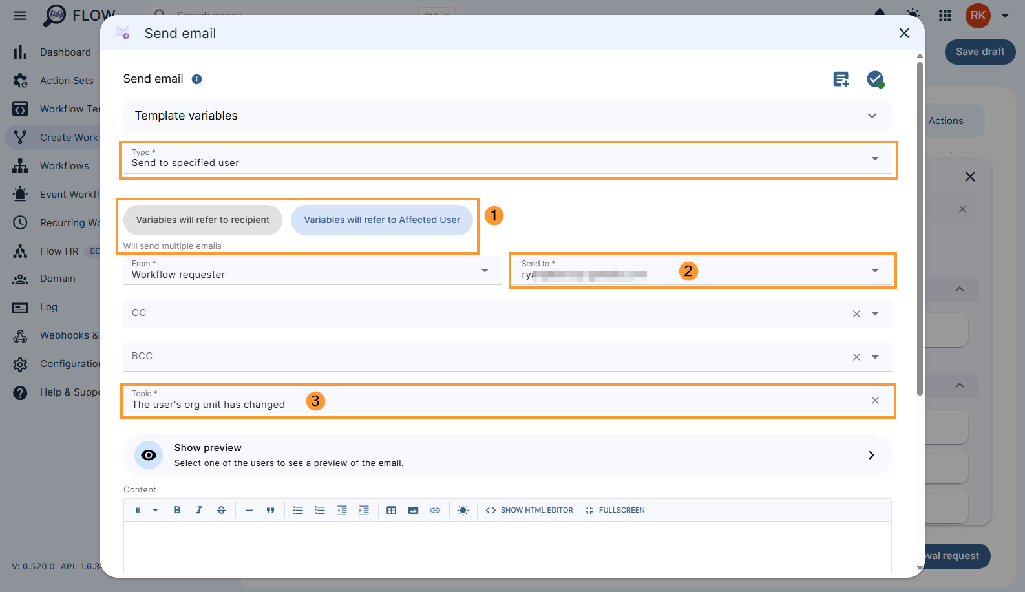Image resolution: width=1025 pixels, height=592 pixels.
Task: Open the BCC dropdown arrow
Action: tap(875, 357)
